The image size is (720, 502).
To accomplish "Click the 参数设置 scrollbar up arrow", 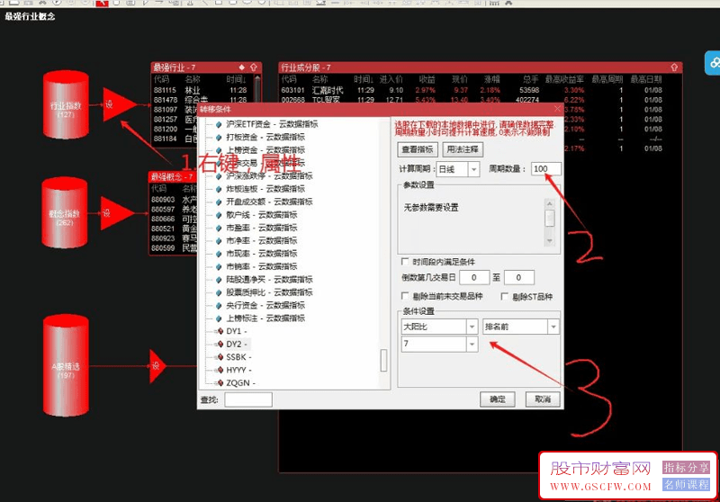I will click(550, 203).
